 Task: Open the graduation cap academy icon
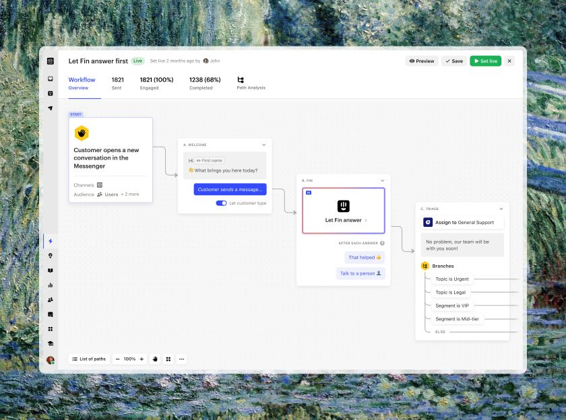click(50, 343)
